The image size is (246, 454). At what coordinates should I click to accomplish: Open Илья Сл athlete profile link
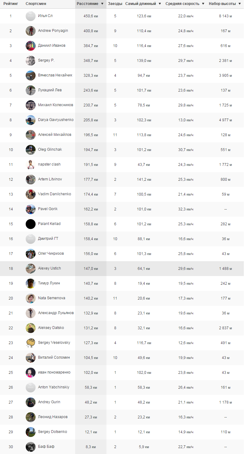(x=45, y=16)
